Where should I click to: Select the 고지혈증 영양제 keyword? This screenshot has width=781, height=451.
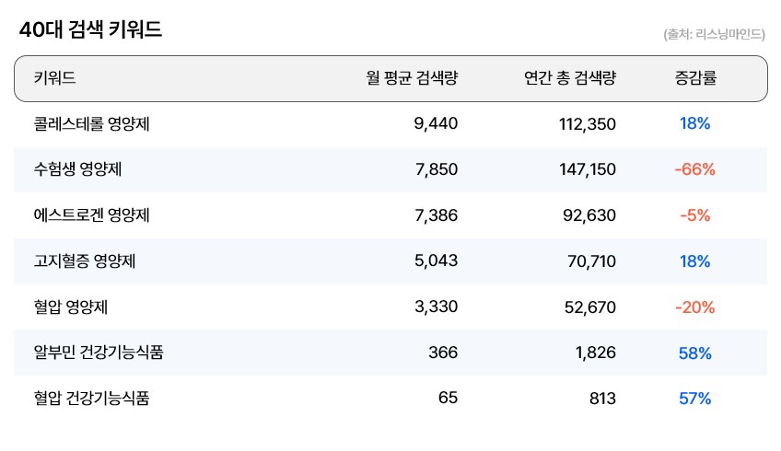click(85, 261)
